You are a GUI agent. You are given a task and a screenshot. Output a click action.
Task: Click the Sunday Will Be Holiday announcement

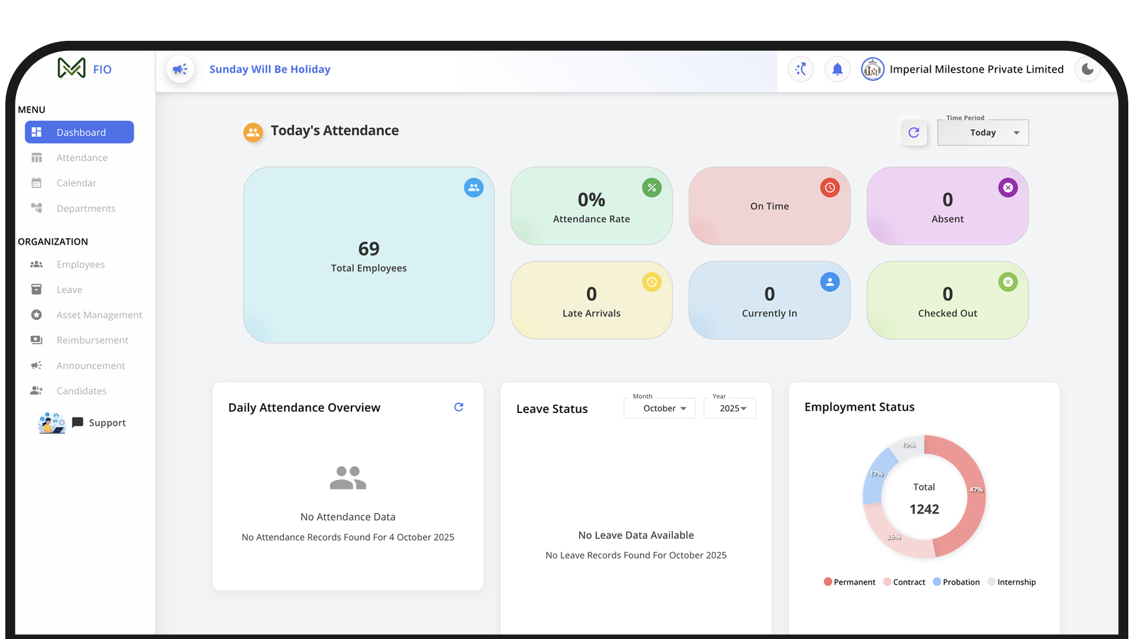270,69
